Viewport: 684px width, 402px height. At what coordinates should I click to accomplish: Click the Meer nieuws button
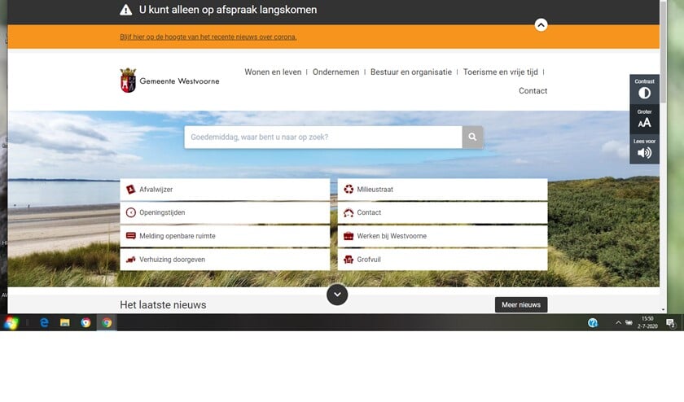[x=521, y=305]
